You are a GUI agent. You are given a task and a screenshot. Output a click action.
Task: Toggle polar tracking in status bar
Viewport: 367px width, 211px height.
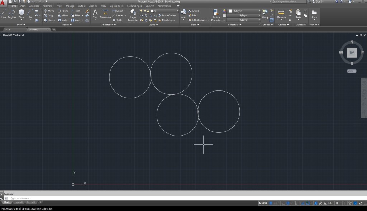click(288, 203)
